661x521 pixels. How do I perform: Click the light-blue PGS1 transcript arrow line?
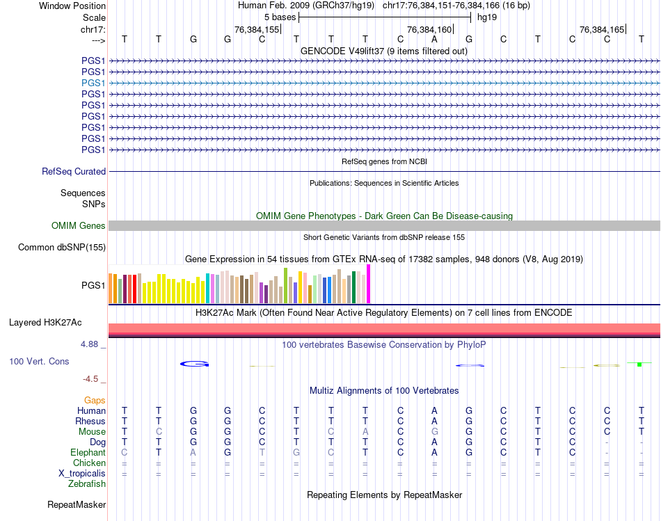point(385,83)
